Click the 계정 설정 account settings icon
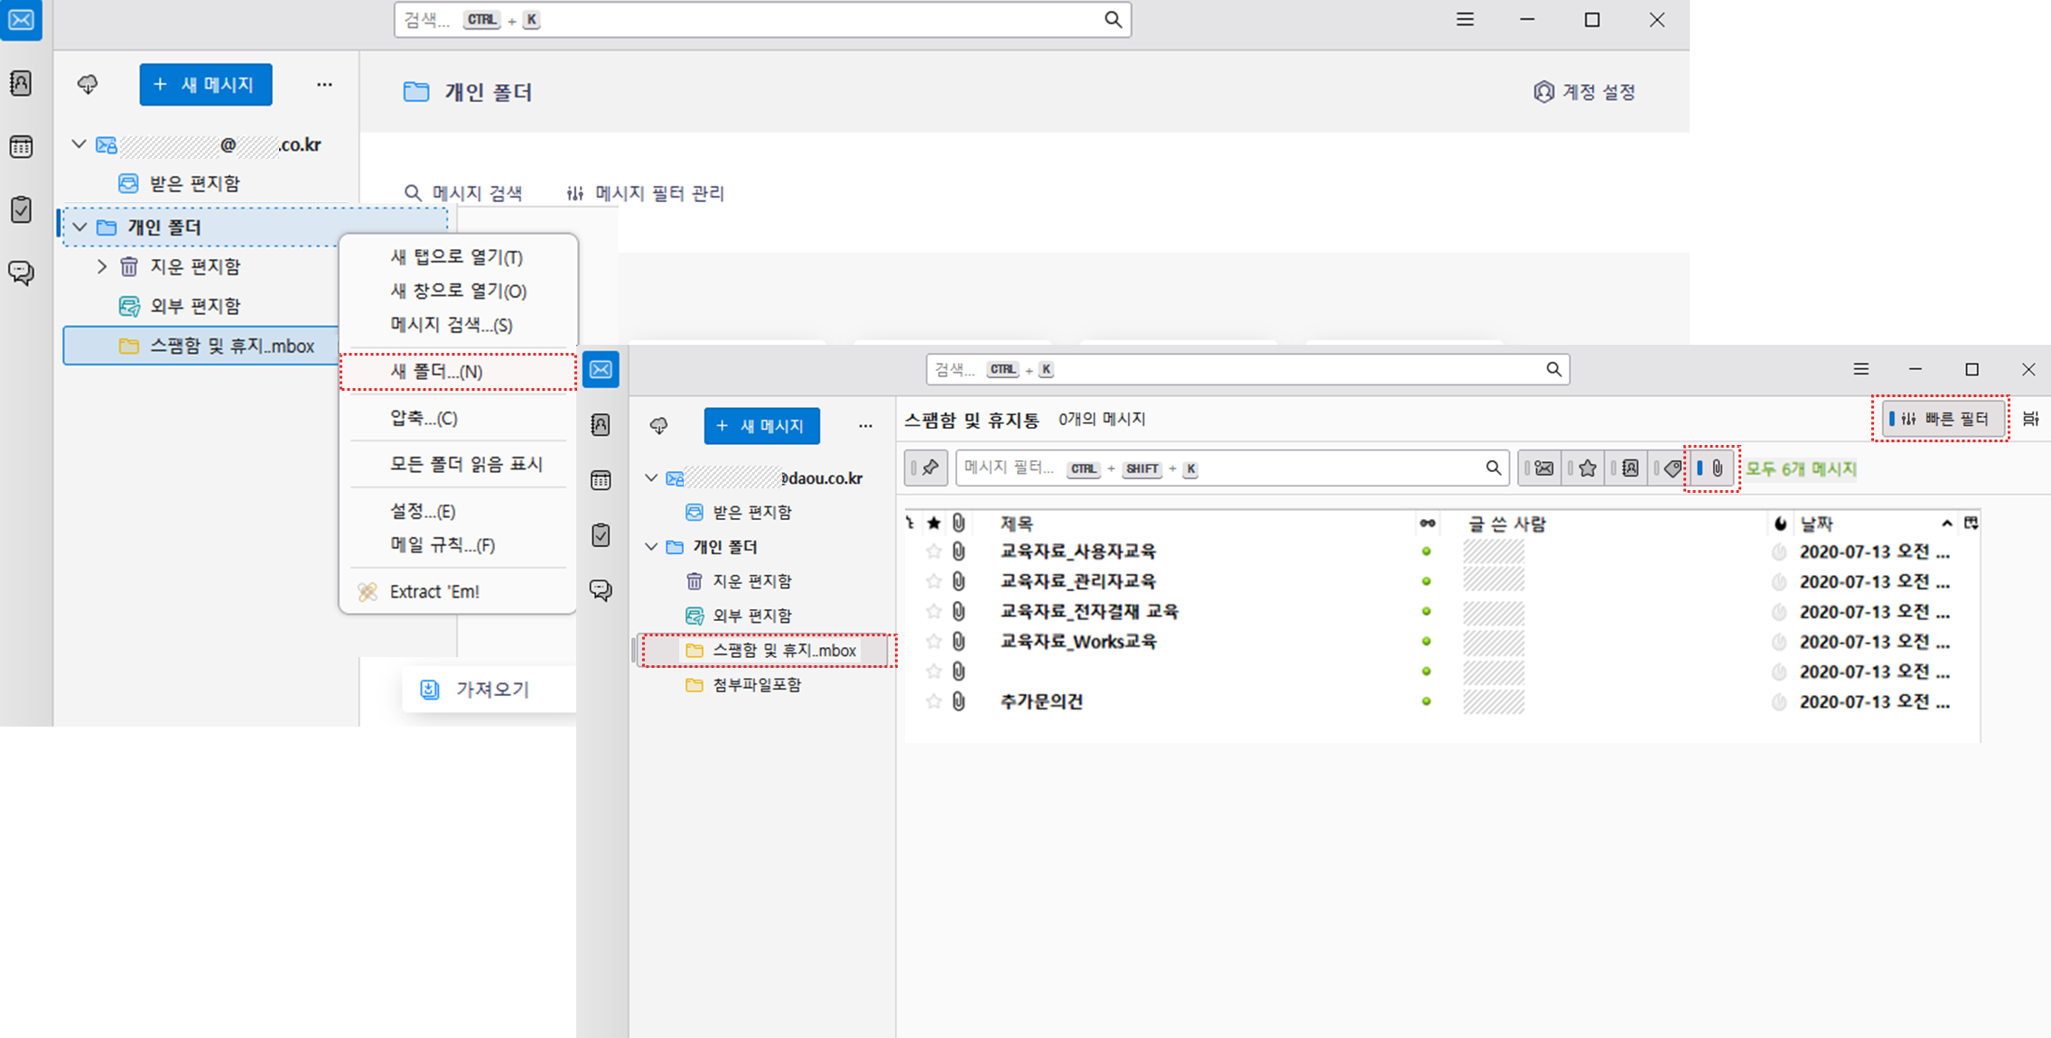 pyautogui.click(x=1543, y=92)
